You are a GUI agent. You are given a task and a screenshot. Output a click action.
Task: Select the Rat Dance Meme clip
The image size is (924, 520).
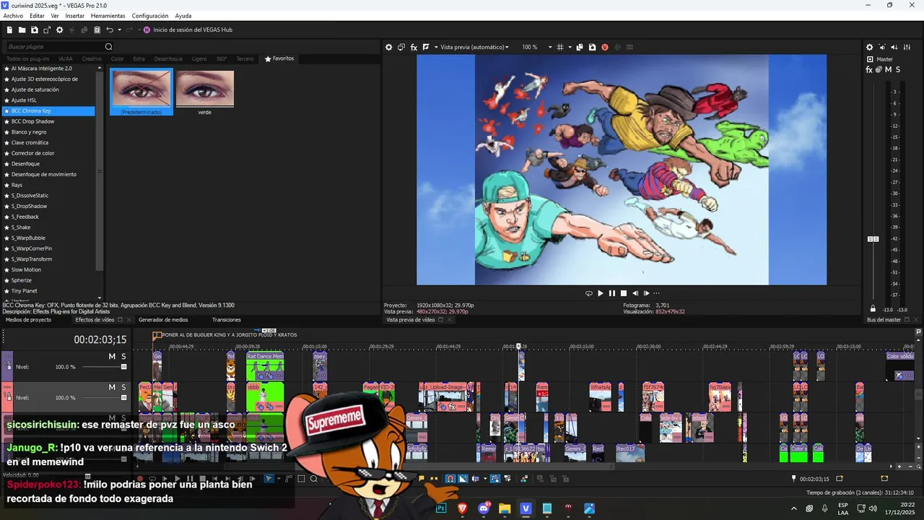click(x=265, y=366)
